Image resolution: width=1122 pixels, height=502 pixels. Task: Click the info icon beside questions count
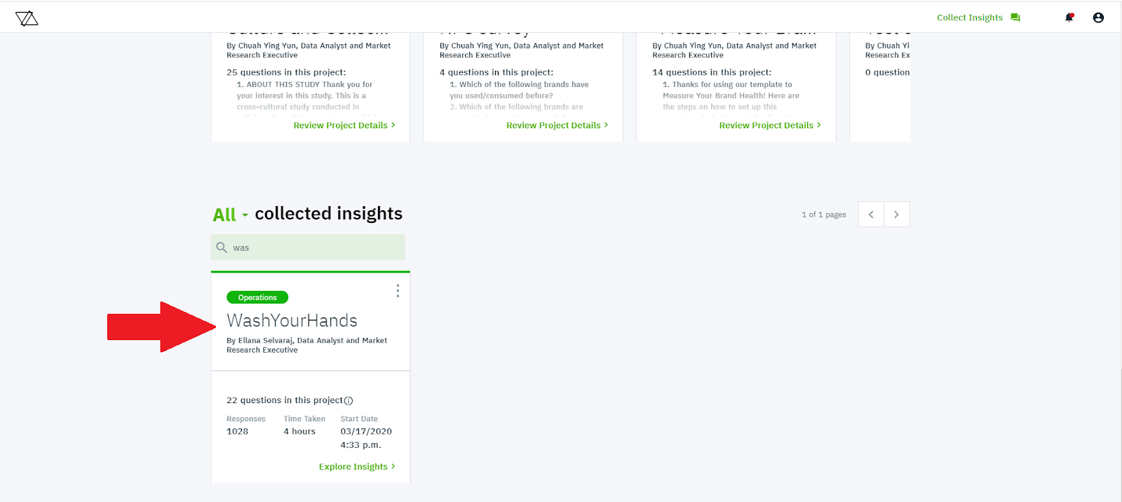pyautogui.click(x=349, y=401)
